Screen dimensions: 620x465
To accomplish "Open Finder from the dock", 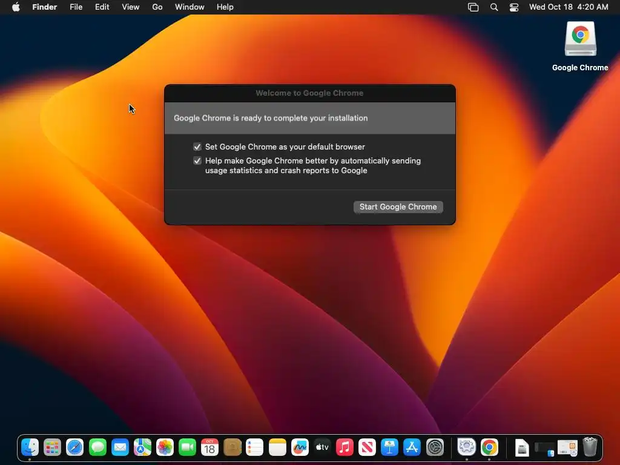I will (x=30, y=447).
